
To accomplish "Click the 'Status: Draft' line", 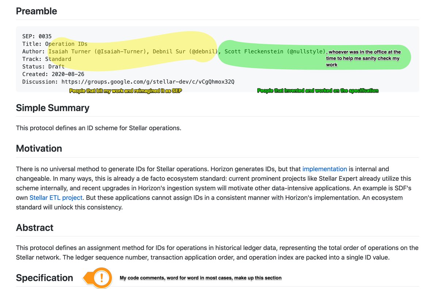I will pyautogui.click(x=43, y=67).
